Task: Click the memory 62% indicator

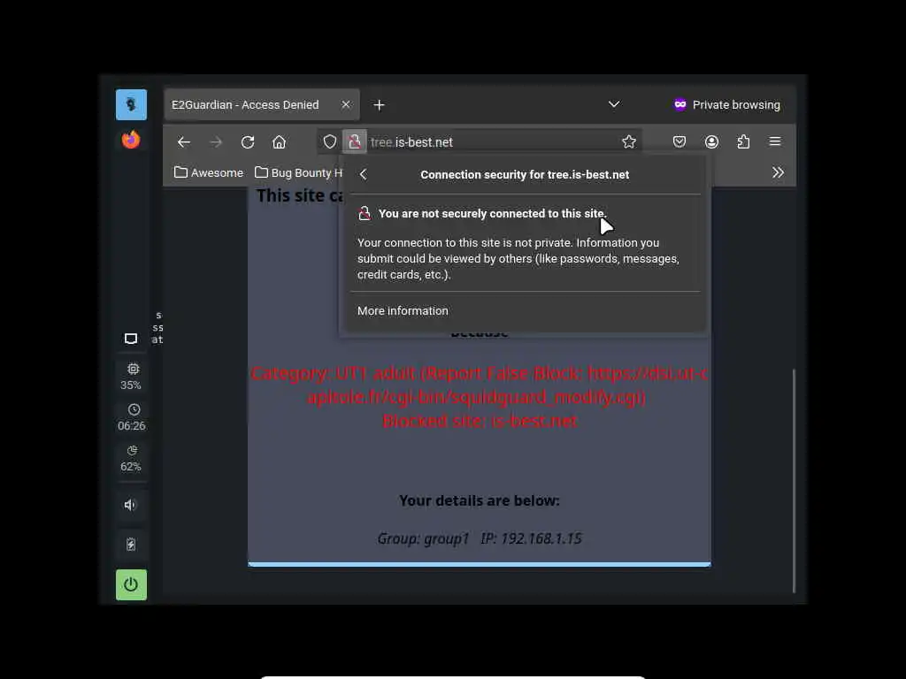Action: [131, 459]
